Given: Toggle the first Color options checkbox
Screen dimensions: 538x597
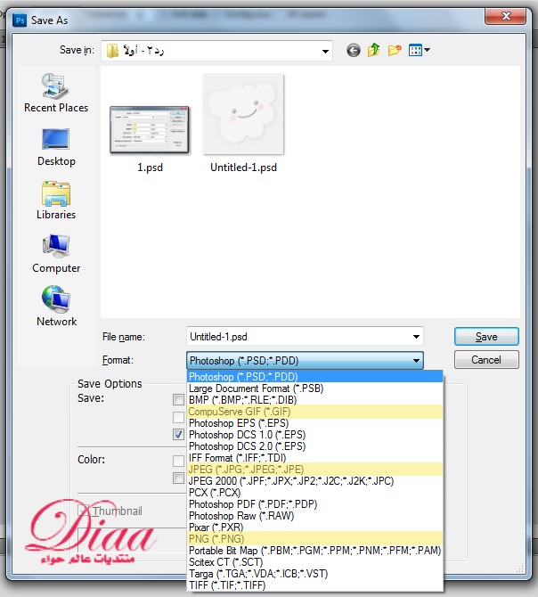Looking at the screenshot, I should click(179, 461).
